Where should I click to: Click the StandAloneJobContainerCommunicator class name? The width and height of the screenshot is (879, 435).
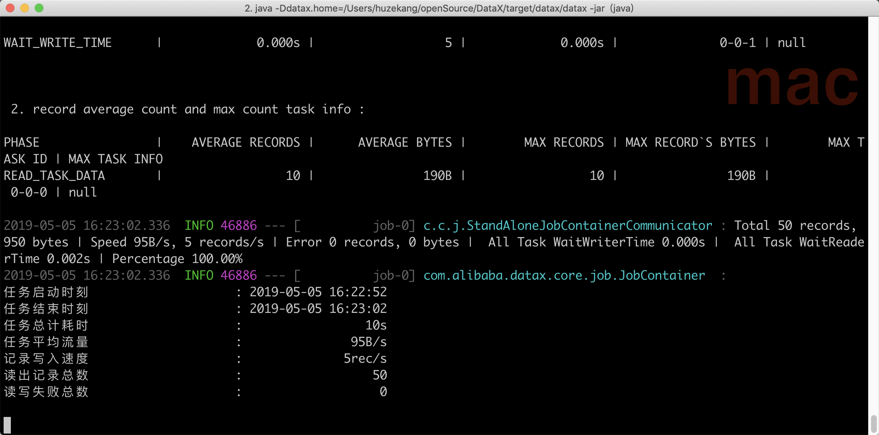tap(568, 225)
